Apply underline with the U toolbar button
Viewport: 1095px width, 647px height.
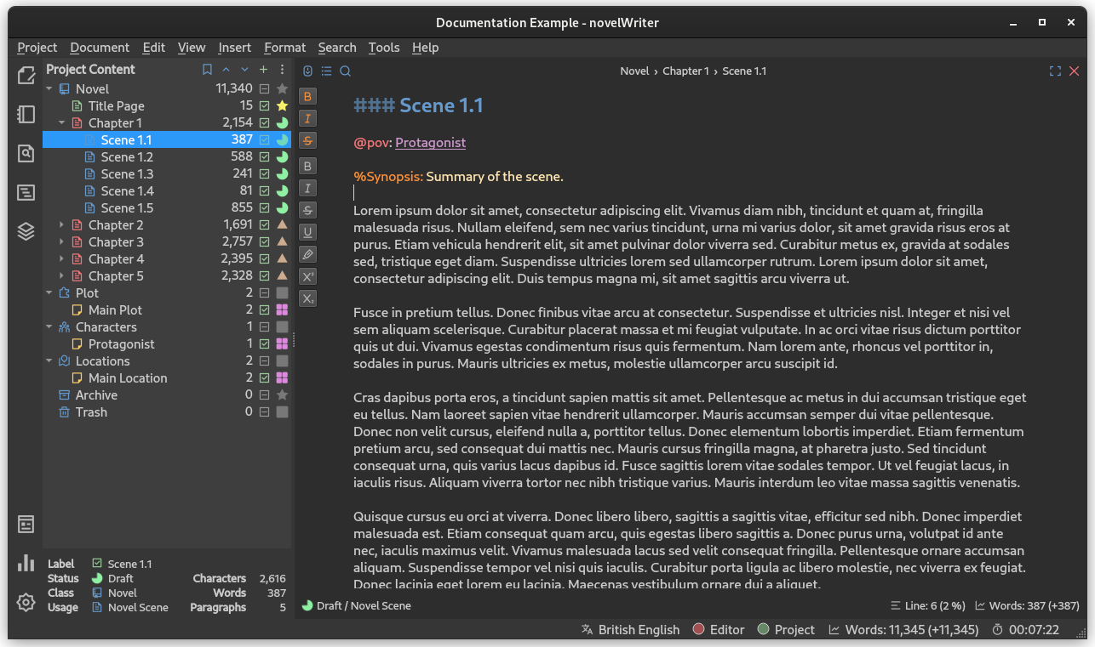pyautogui.click(x=307, y=232)
